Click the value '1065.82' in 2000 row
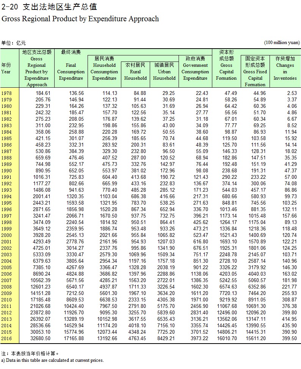 coord(166,235)
